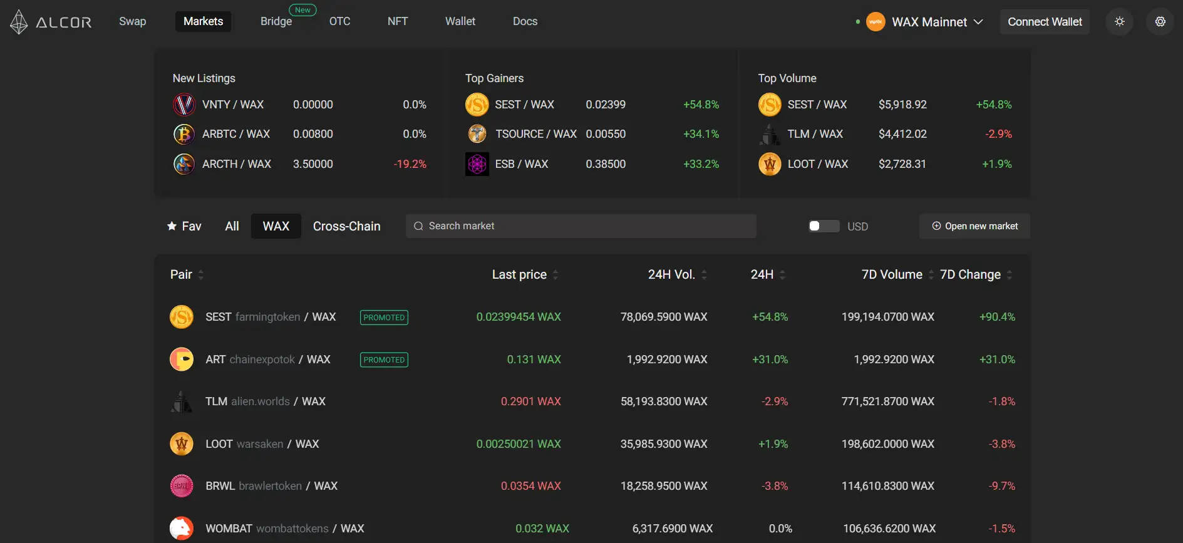1183x543 pixels.
Task: Enable the USD price toggle
Action: click(824, 226)
